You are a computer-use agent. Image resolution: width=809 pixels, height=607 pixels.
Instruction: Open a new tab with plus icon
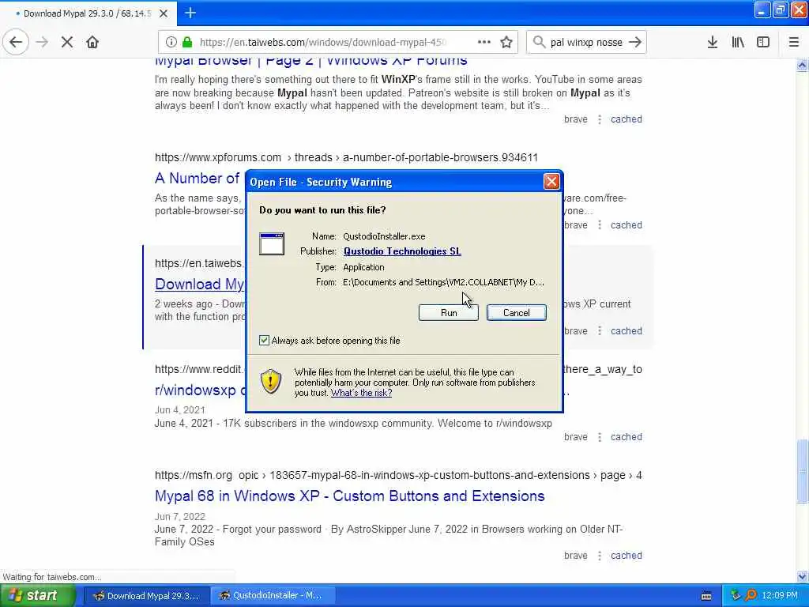coord(190,13)
